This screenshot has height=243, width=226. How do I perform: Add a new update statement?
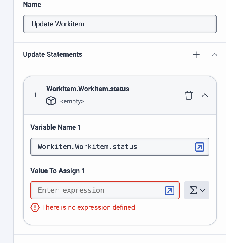click(196, 54)
